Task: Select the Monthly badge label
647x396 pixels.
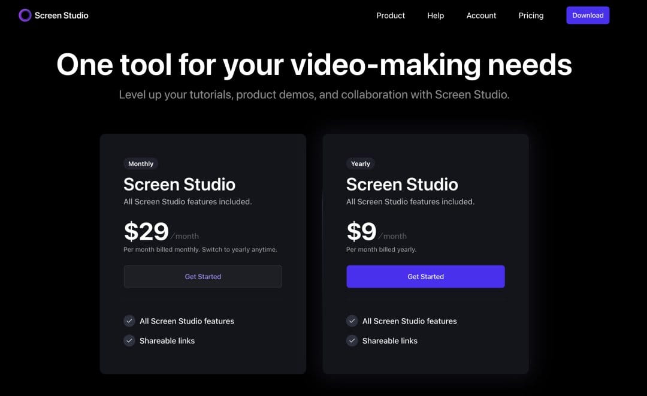Action: coord(141,164)
